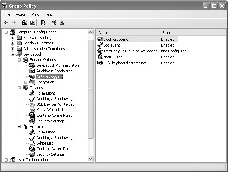Select the PS/2 keyboard scrambling icon
228x172 pixels.
coord(100,63)
